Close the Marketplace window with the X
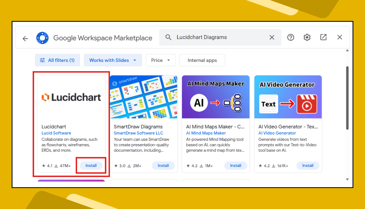 click(340, 37)
